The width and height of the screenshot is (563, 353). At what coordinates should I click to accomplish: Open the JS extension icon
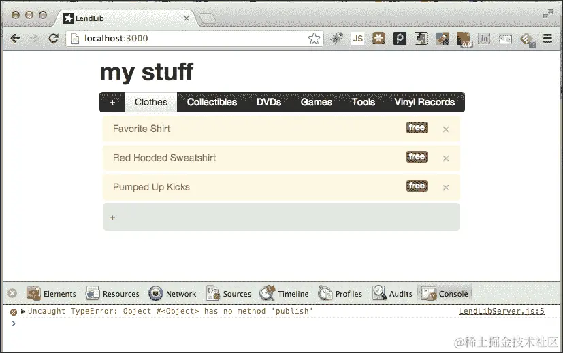coord(357,38)
